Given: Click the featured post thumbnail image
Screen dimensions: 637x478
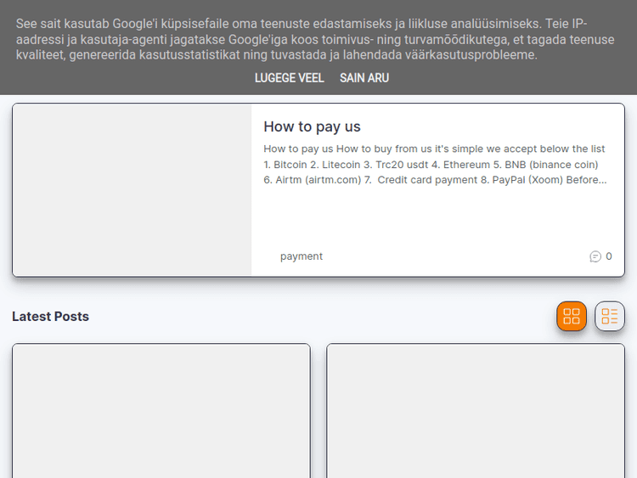Looking at the screenshot, I should [x=132, y=190].
